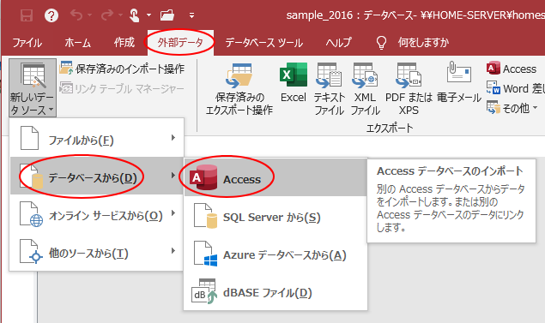Click the 何をしますか search box
The width and height of the screenshot is (545, 323).
click(x=423, y=42)
